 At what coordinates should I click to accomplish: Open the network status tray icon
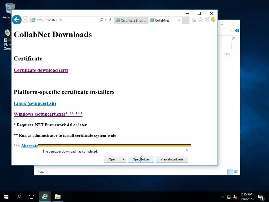pyautogui.click(x=229, y=197)
